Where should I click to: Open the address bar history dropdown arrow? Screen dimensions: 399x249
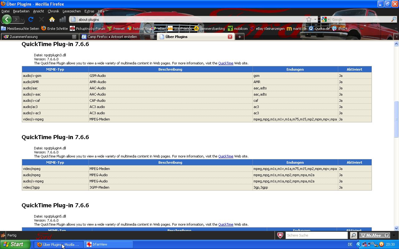[315, 19]
